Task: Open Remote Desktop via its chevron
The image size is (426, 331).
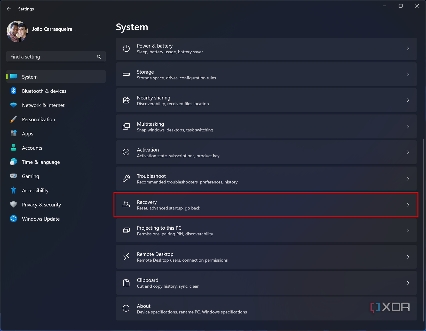Action: (408, 257)
